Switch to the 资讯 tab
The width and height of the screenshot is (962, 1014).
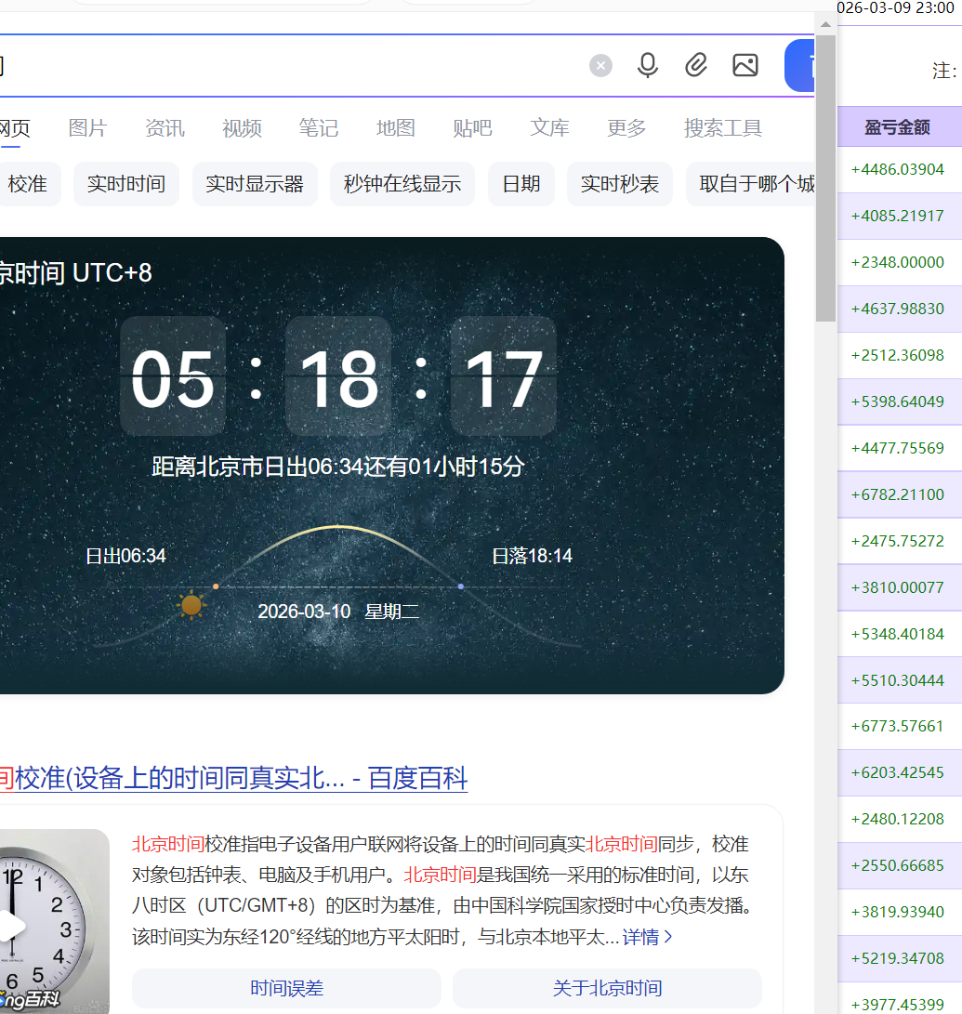pyautogui.click(x=165, y=128)
